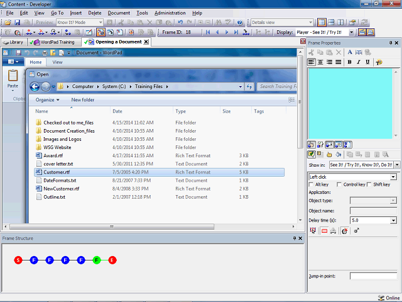Open the Display Player dropdown
Viewport: 402px width, 302px height.
click(352, 32)
